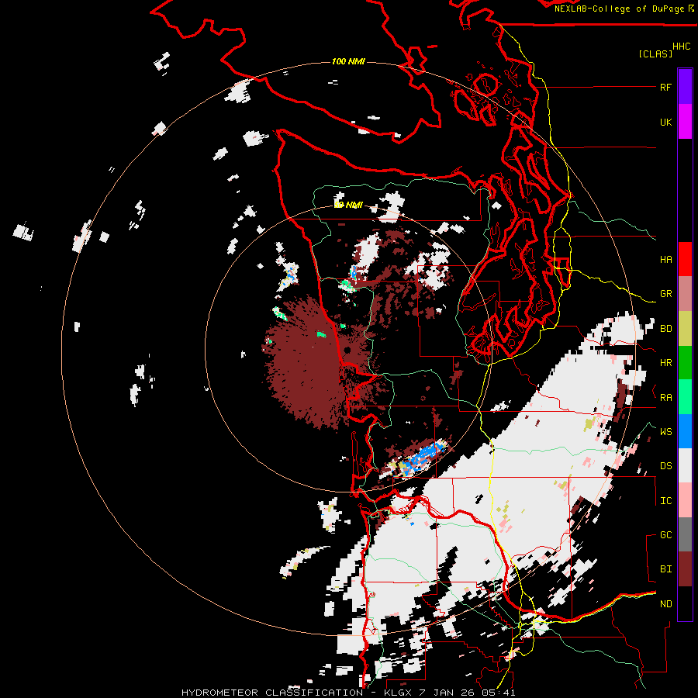
Task: Click the BD legend label
Action: coord(665,329)
